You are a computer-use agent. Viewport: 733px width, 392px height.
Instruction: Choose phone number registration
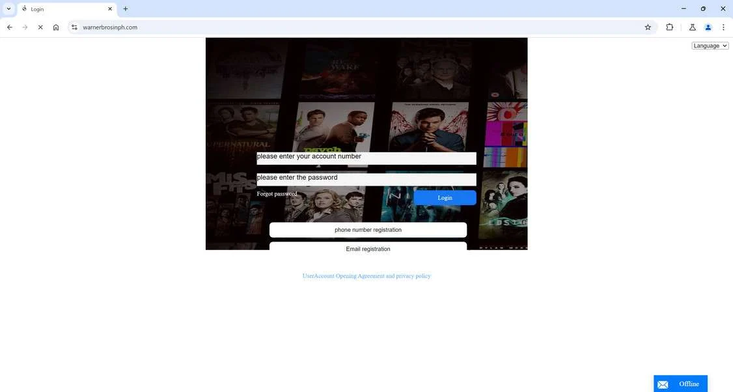click(x=368, y=230)
